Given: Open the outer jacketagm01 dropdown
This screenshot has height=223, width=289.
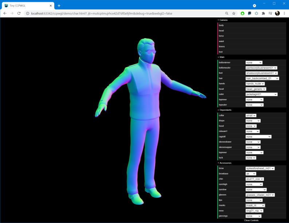Looking at the screenshot, I should pyautogui.click(x=262, y=94).
